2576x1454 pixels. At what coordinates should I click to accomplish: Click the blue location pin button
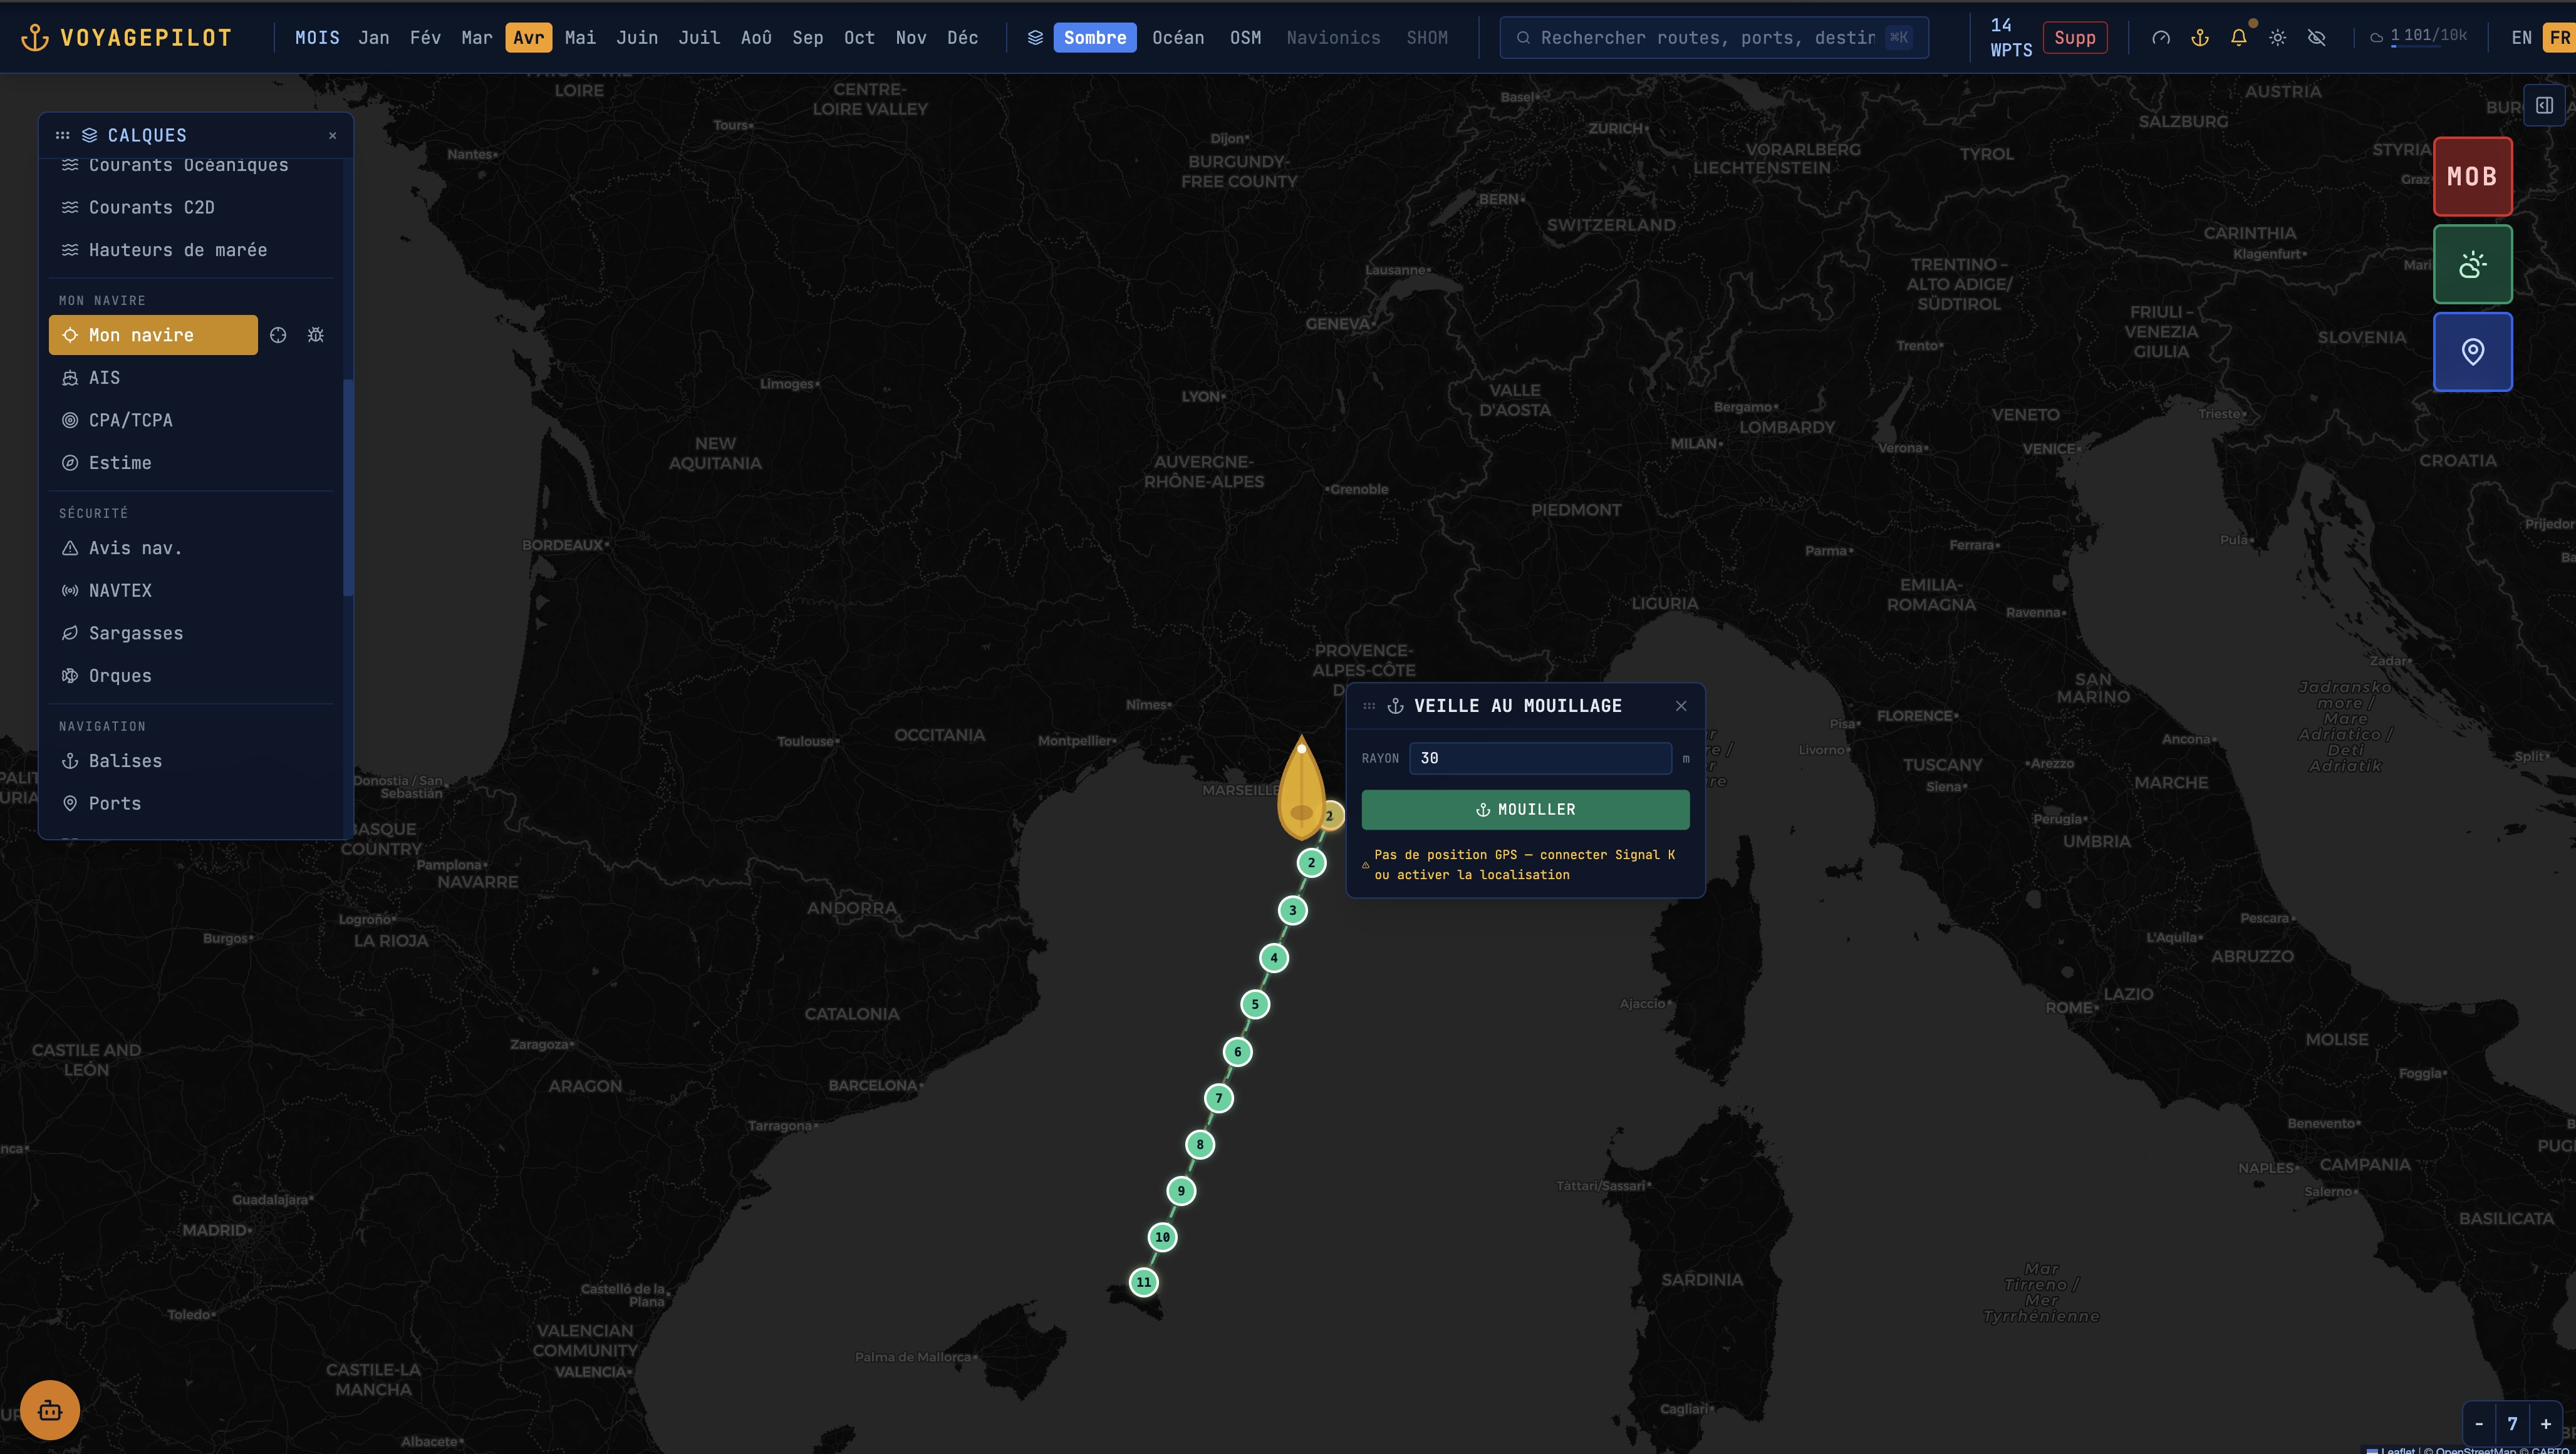coord(2472,352)
